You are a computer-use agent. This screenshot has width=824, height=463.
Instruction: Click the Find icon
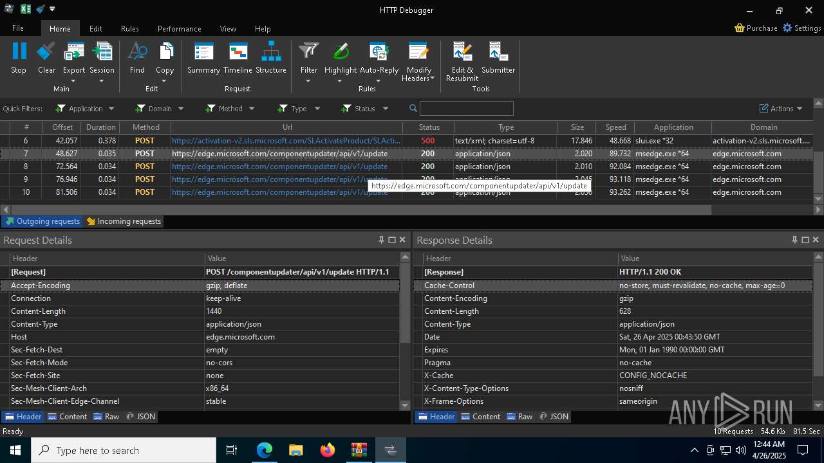tap(137, 51)
